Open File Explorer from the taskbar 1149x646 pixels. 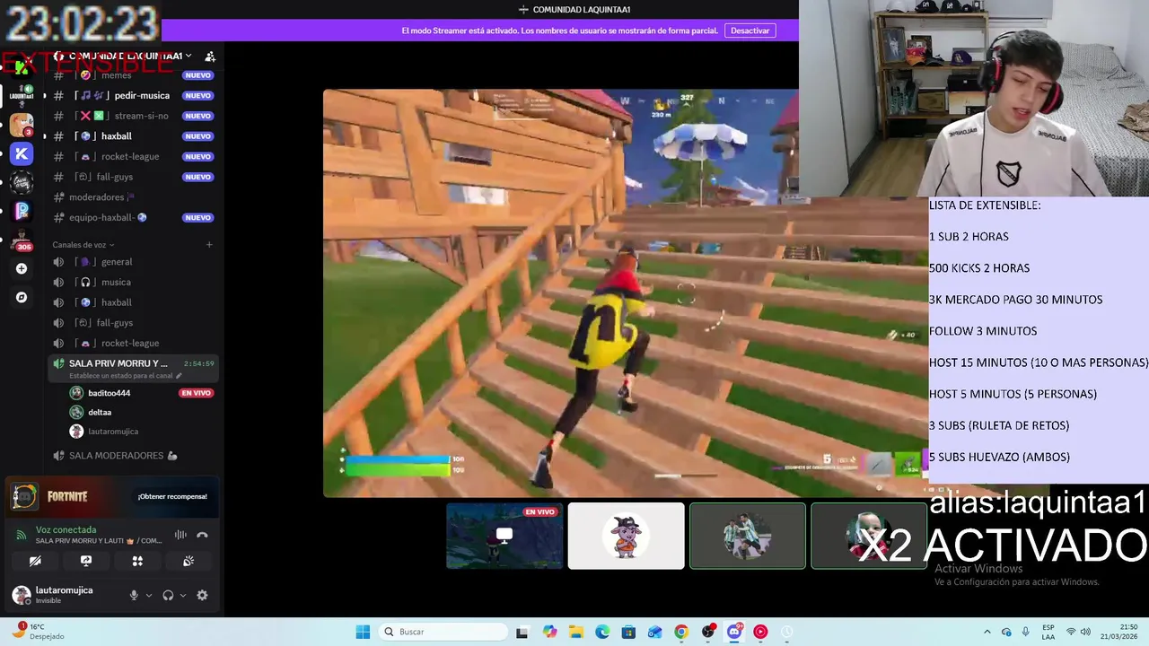click(x=575, y=632)
